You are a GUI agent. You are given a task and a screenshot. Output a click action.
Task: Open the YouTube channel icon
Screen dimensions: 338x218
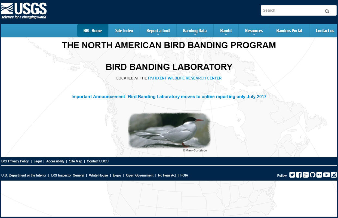(x=326, y=175)
